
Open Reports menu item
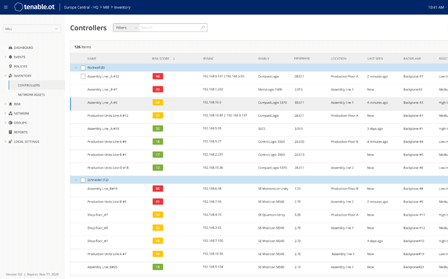pos(21,132)
